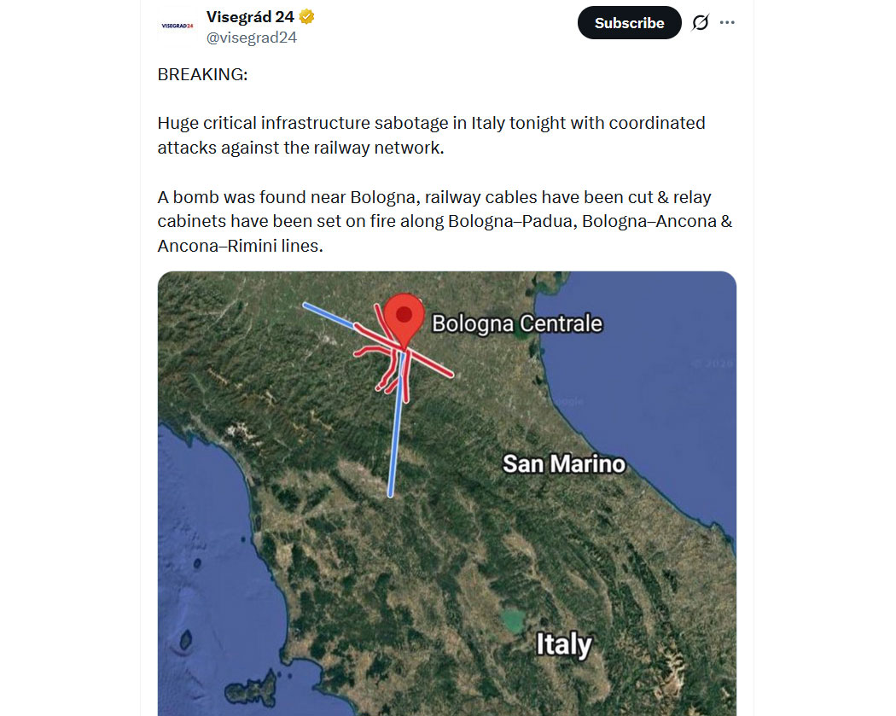The height and width of the screenshot is (716, 896).
Task: Click the blue line northwest of the pin
Action: click(x=329, y=314)
